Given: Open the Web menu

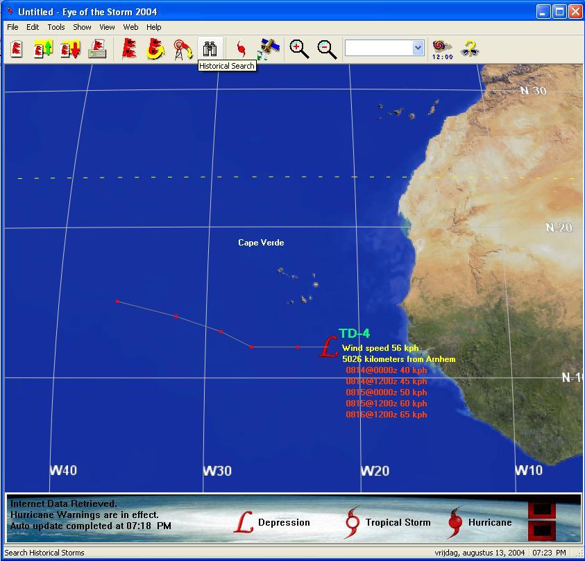Looking at the screenshot, I should pyautogui.click(x=130, y=27).
